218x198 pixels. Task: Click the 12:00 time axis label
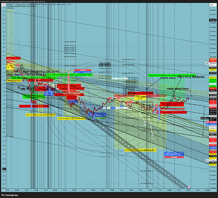click(55, 190)
